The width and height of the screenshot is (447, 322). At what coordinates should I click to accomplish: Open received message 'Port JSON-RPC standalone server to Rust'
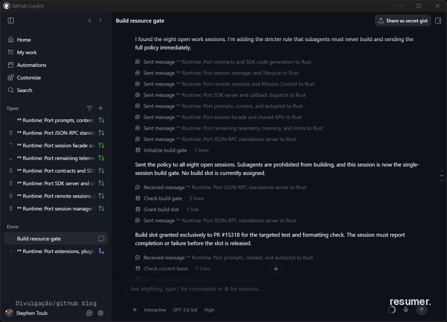[x=220, y=188]
